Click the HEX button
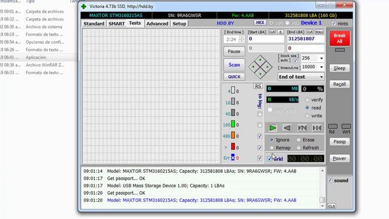Screen dimensions: 389x219 coord(260,23)
